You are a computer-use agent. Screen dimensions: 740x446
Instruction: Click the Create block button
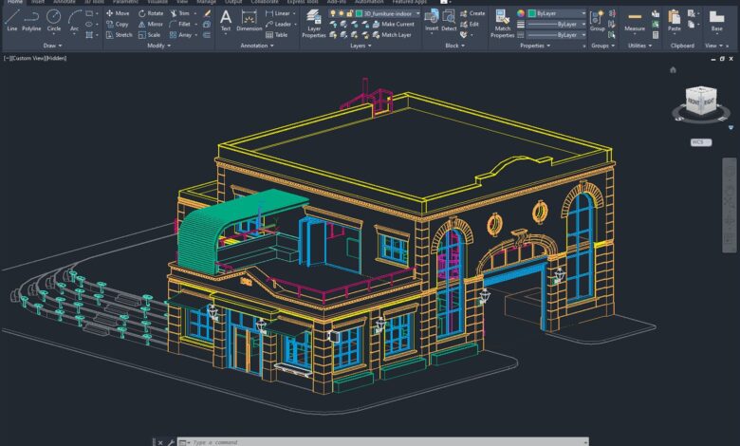tap(472, 13)
